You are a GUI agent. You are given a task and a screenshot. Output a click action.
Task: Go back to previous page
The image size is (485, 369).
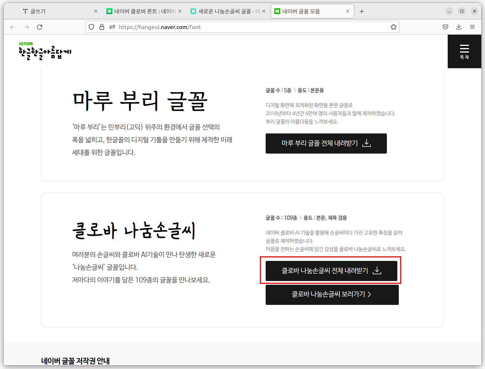pyautogui.click(x=13, y=27)
